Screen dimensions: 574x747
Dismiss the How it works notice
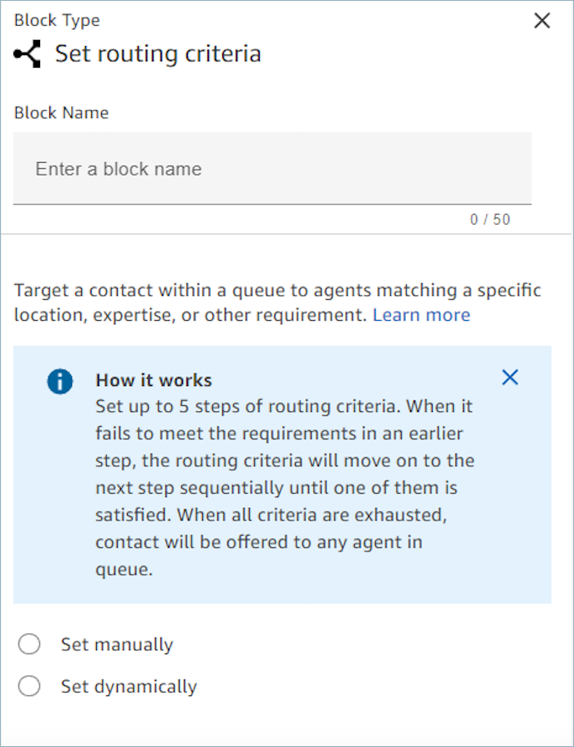(x=511, y=377)
